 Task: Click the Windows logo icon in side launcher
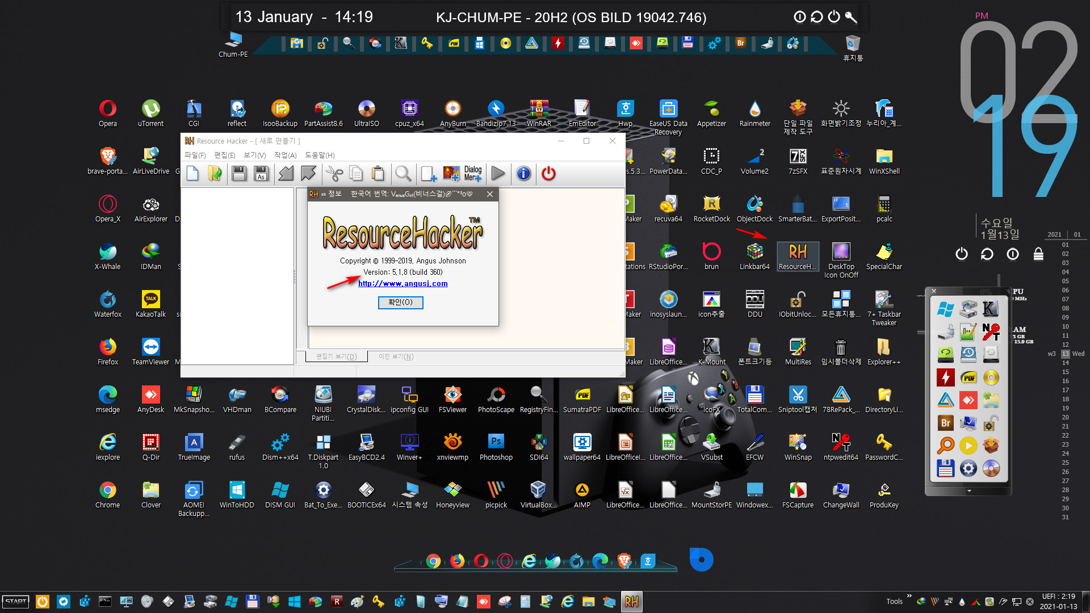tap(945, 309)
